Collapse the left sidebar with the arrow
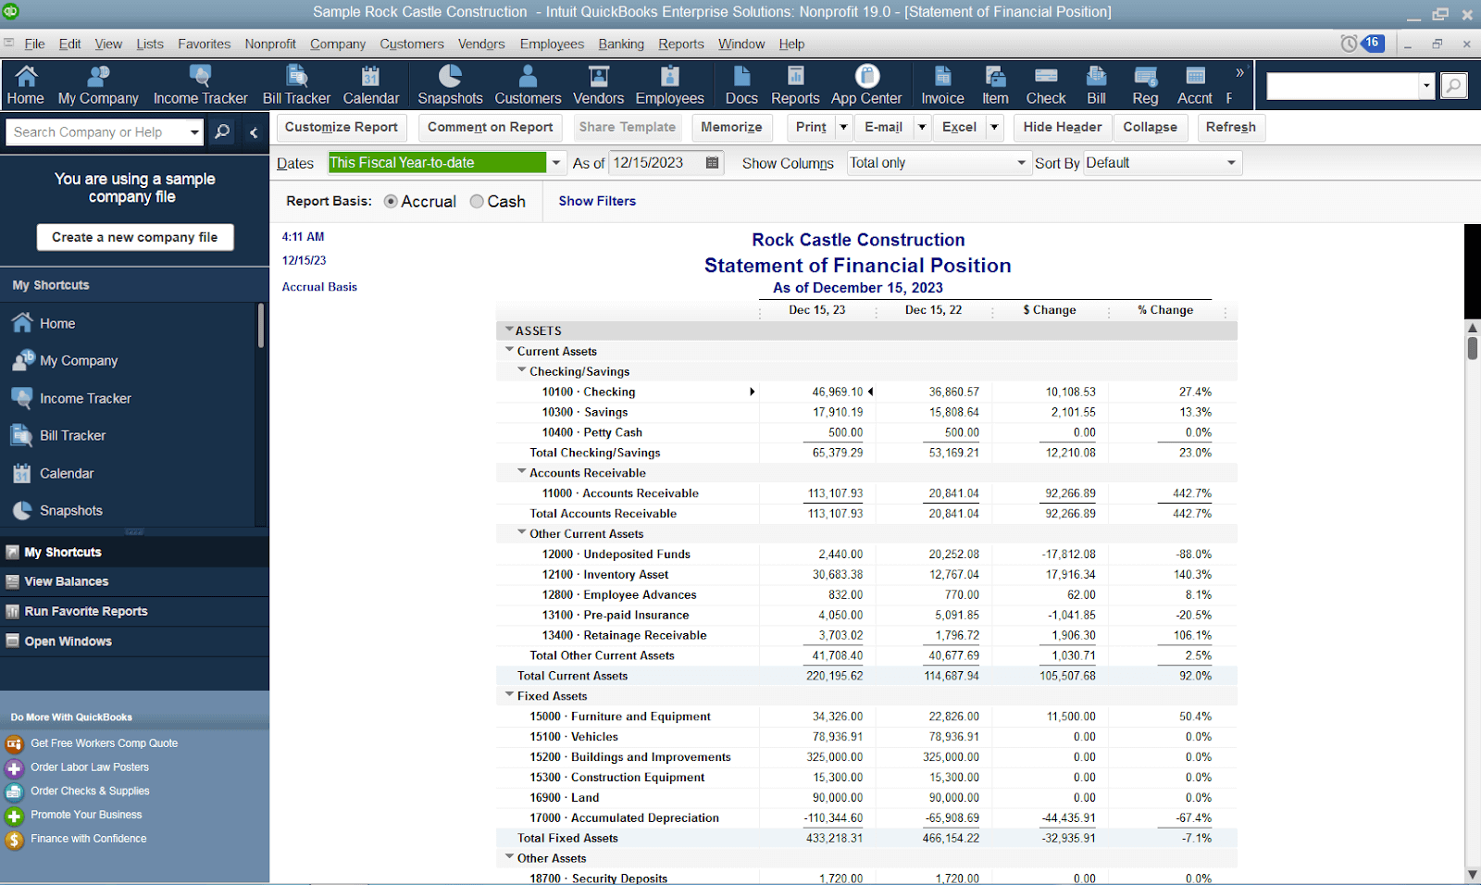Image resolution: width=1481 pixels, height=885 pixels. tap(254, 132)
